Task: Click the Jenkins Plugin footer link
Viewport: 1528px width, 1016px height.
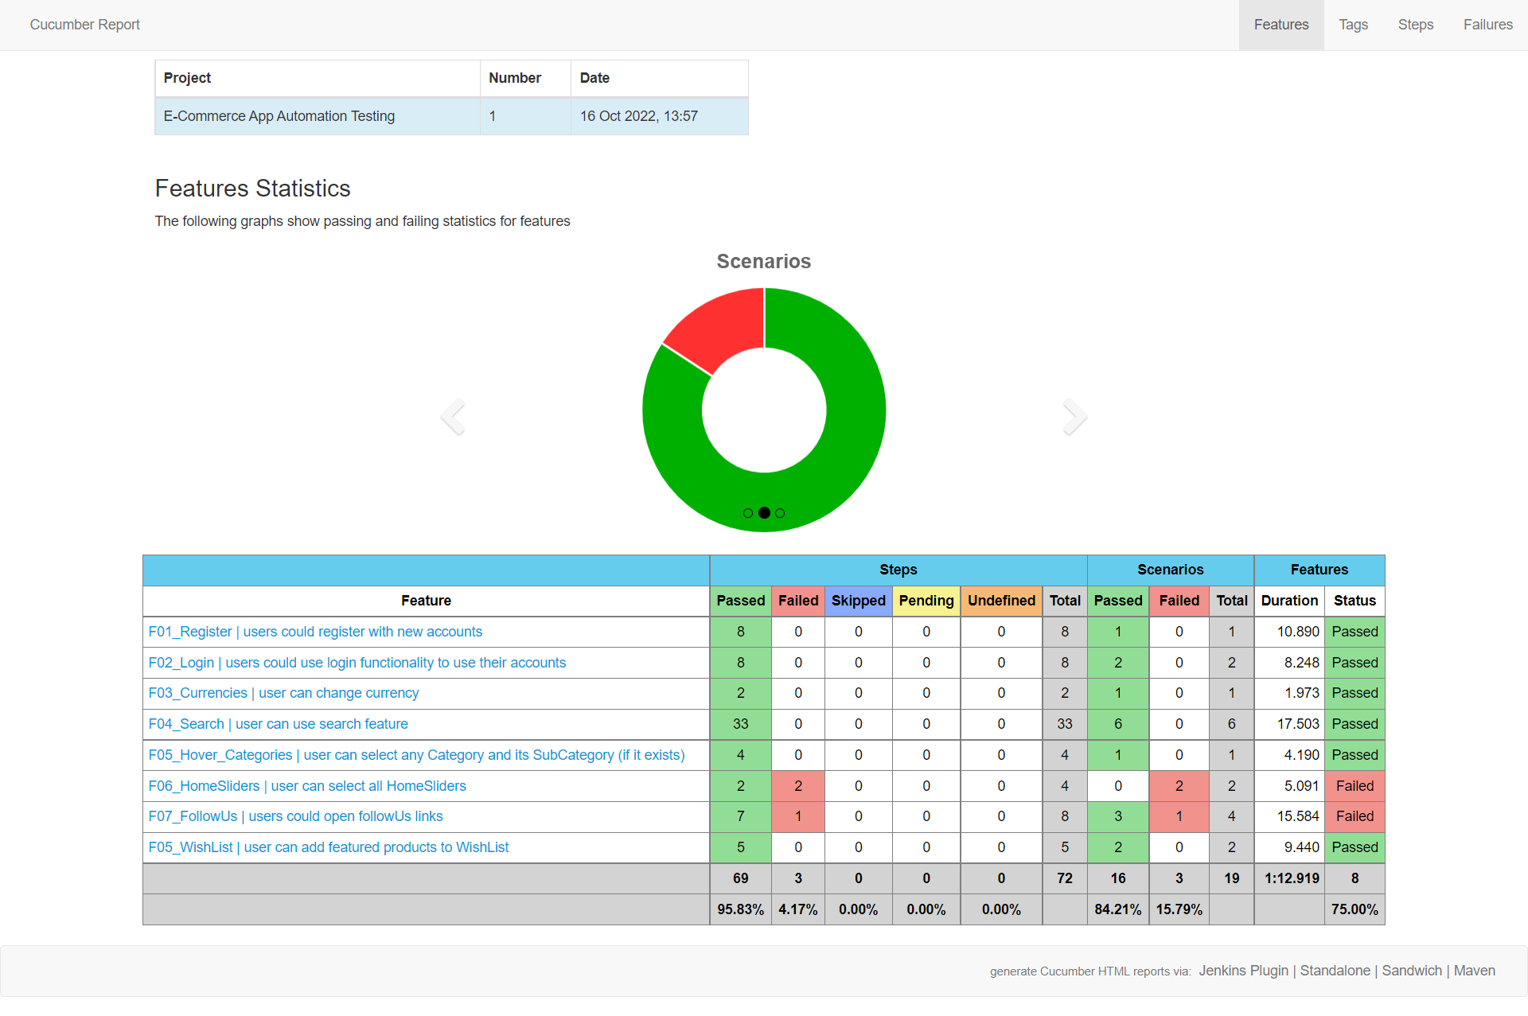Action: click(1242, 971)
